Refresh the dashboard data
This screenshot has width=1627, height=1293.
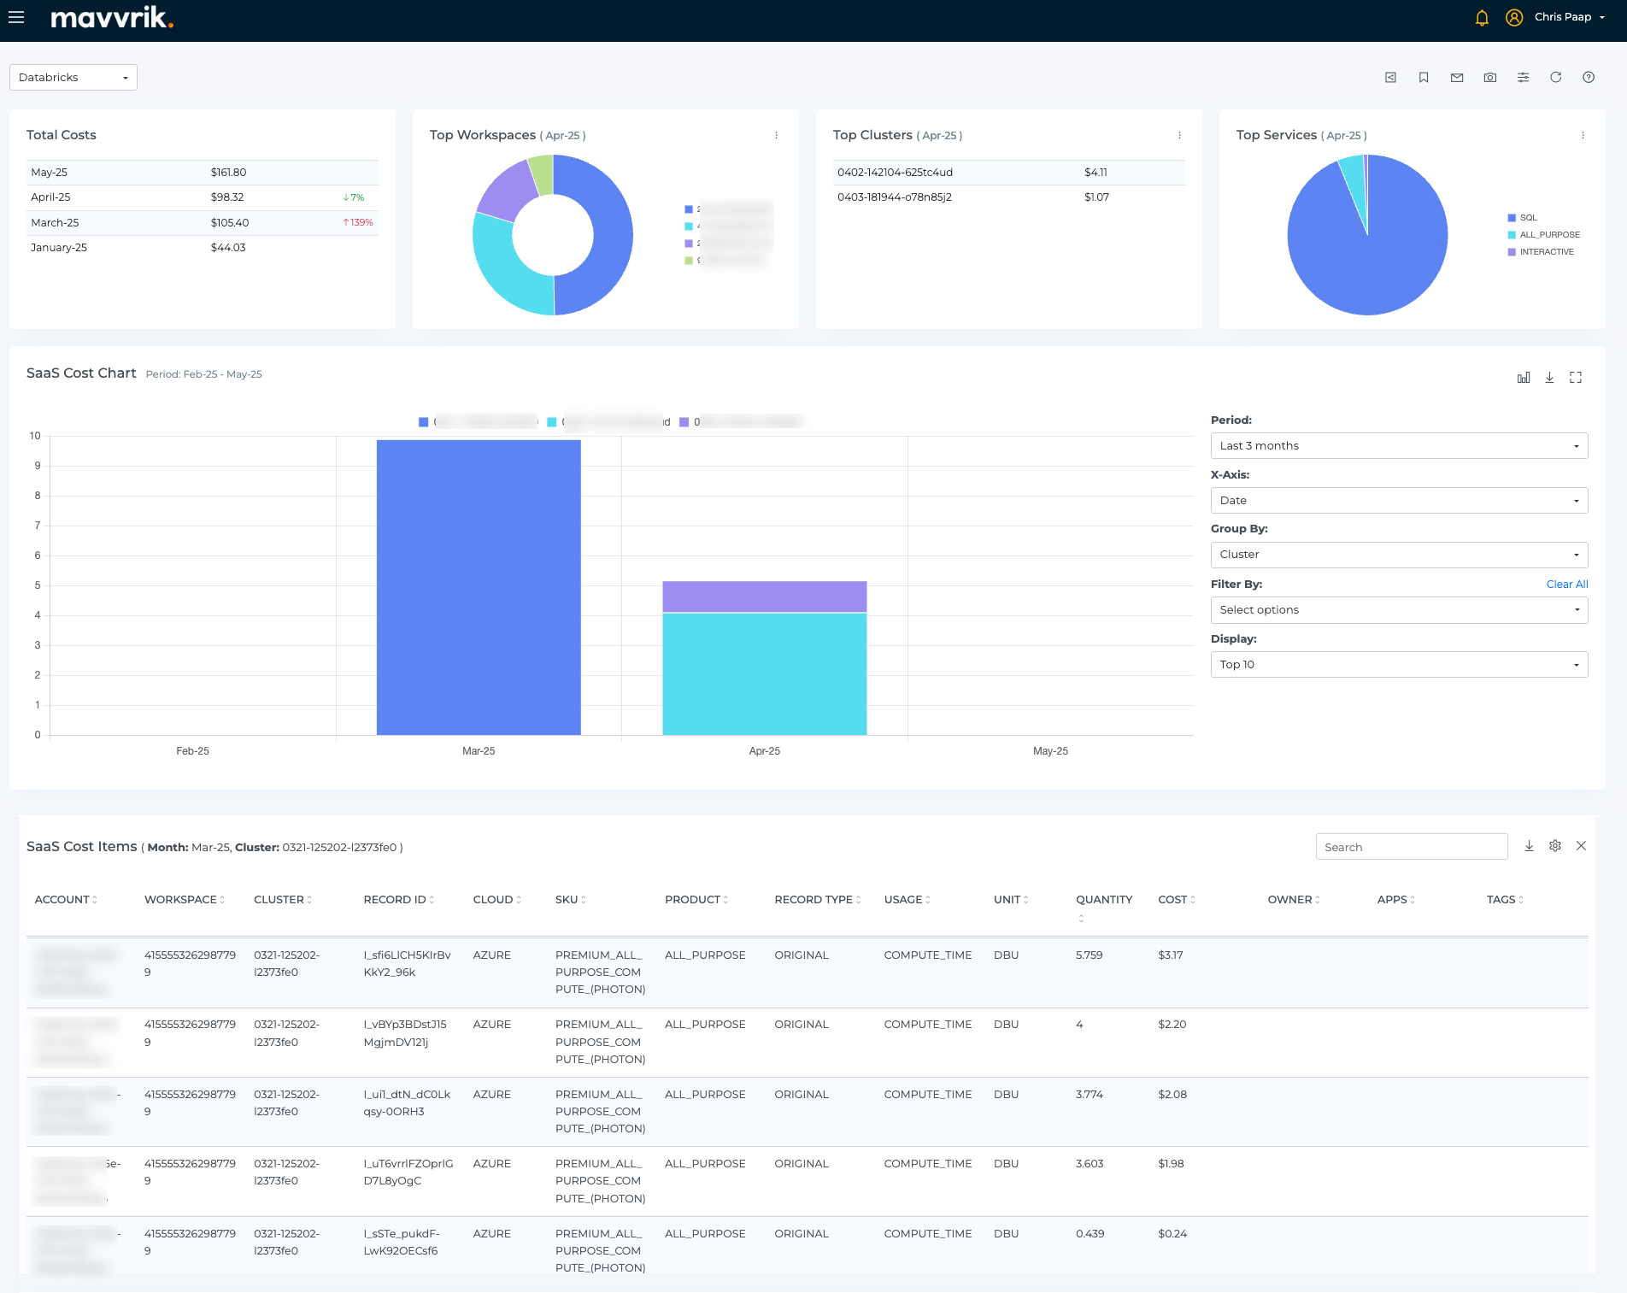(x=1556, y=78)
